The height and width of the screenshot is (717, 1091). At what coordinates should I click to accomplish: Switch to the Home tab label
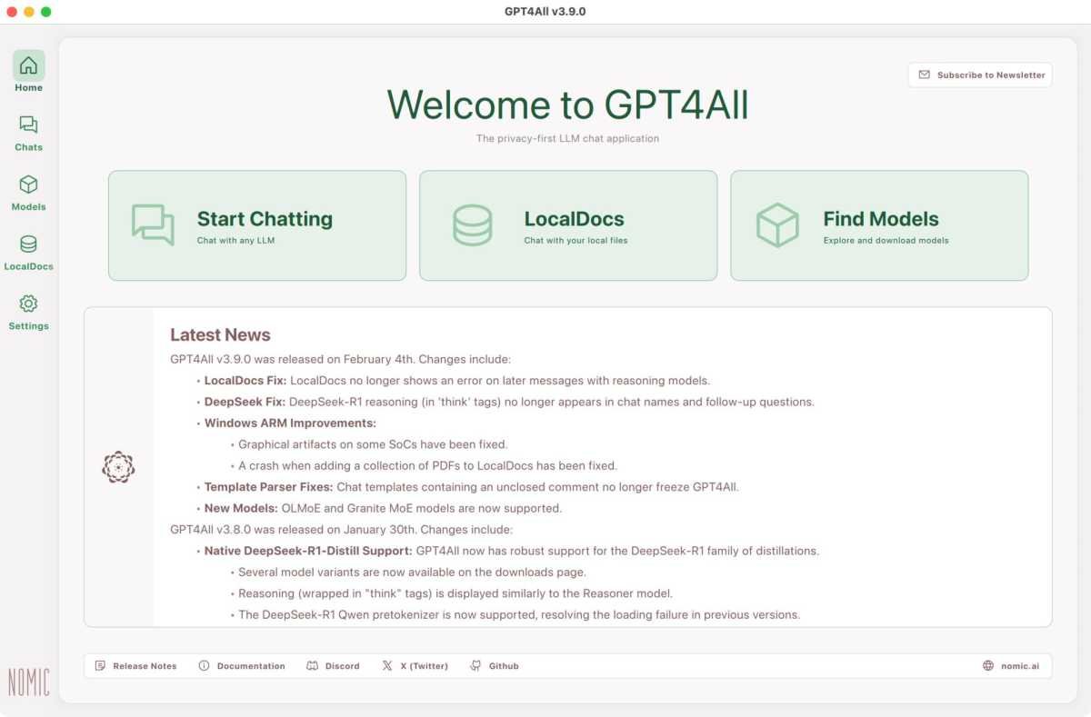click(28, 88)
